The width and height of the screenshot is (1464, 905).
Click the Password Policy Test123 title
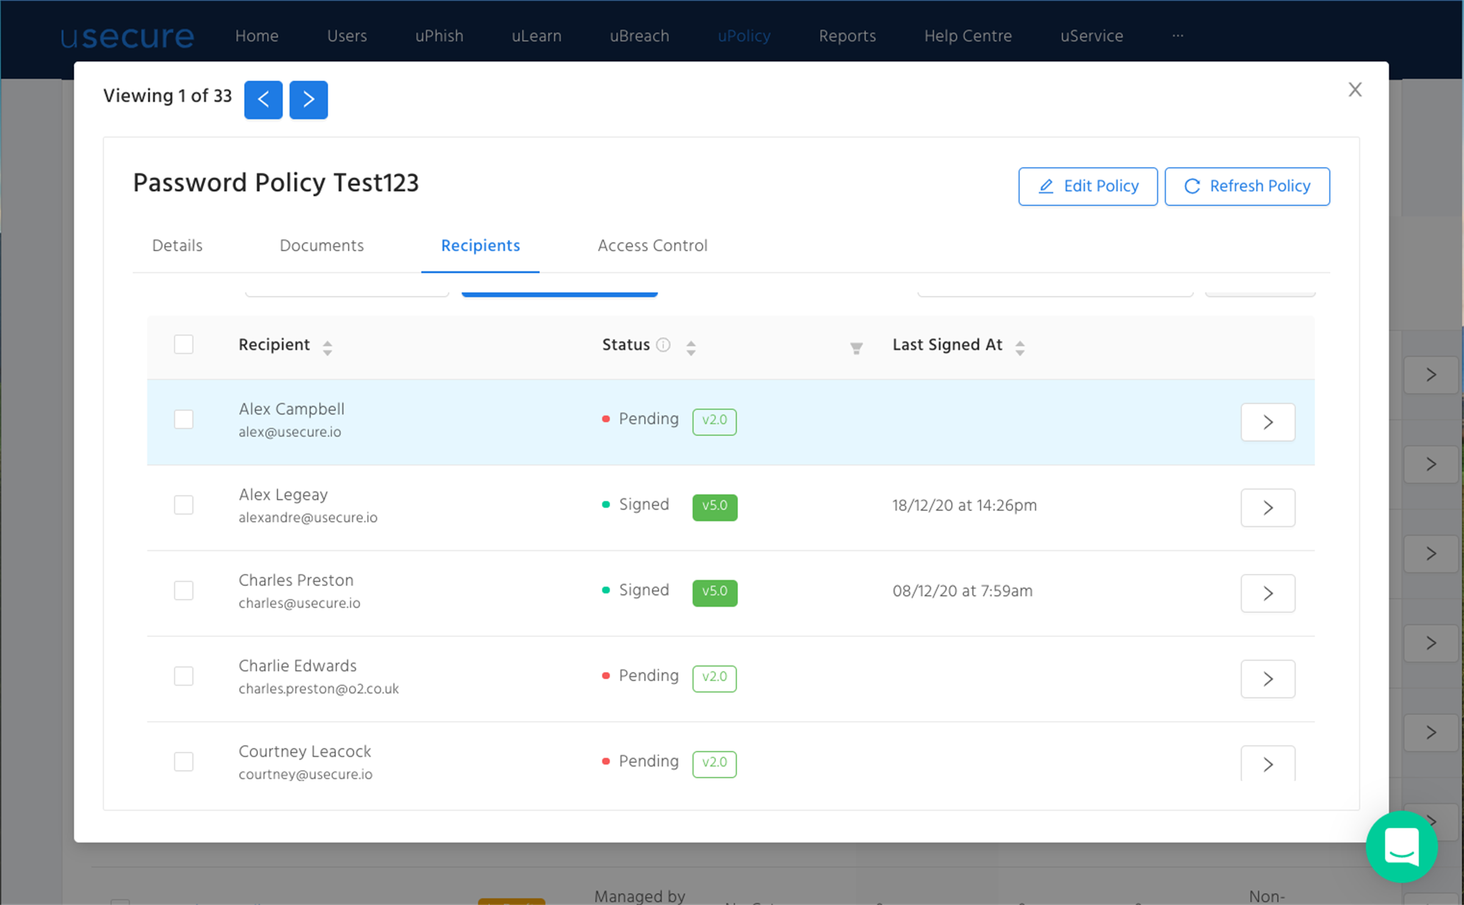click(276, 184)
